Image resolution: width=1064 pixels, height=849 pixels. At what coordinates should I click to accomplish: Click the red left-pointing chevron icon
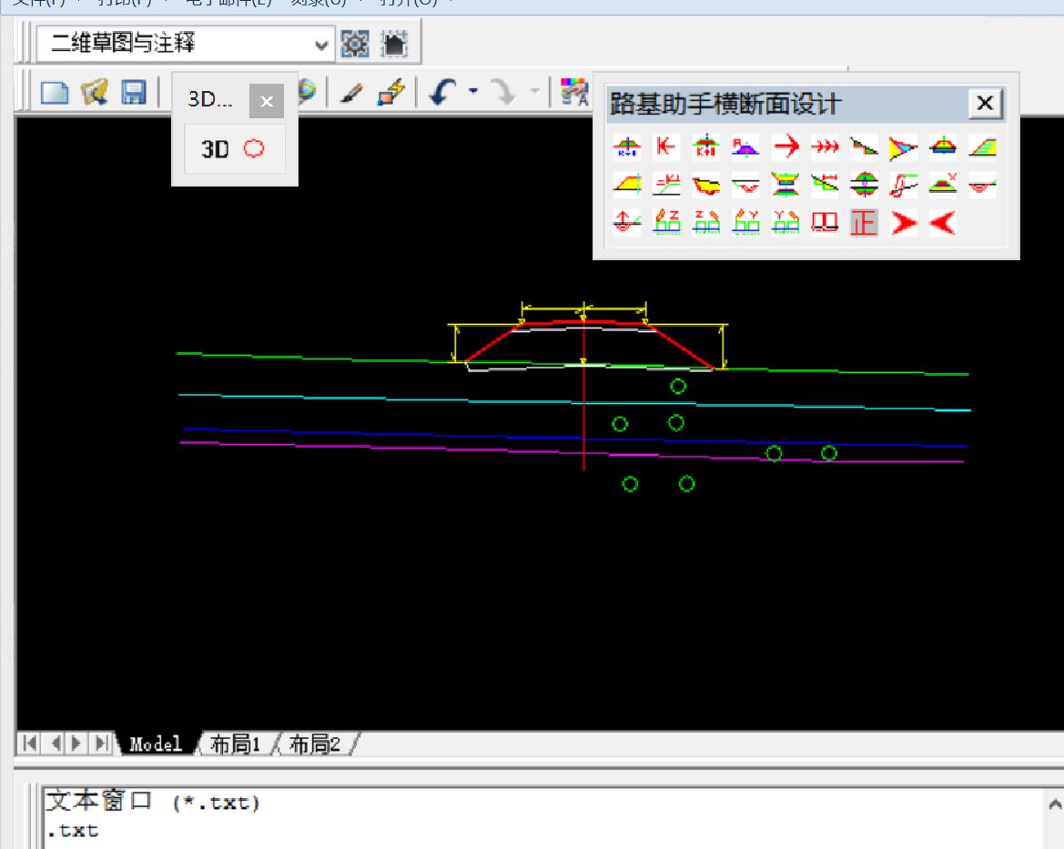click(x=942, y=223)
